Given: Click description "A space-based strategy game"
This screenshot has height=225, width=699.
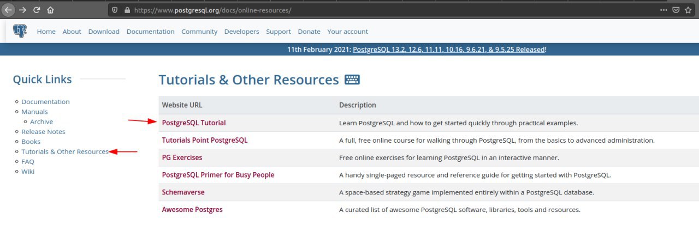Looking at the screenshot, I should click(x=466, y=193).
